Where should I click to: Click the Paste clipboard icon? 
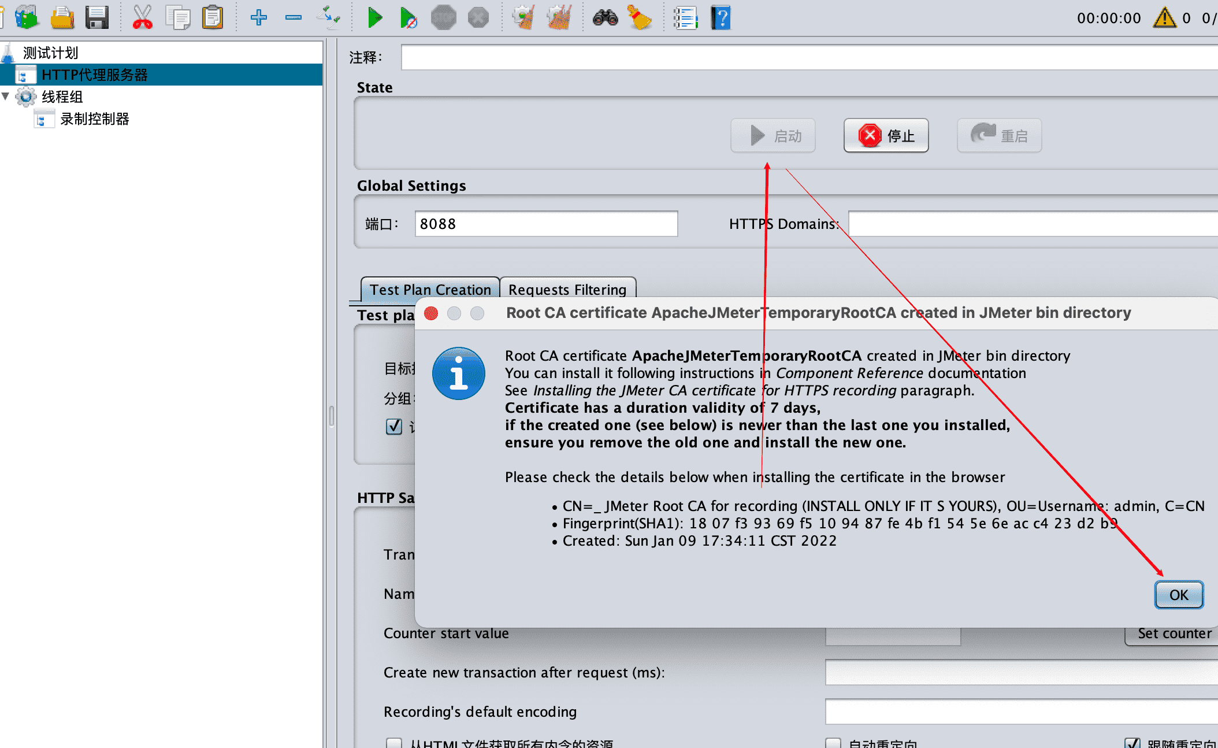[213, 17]
